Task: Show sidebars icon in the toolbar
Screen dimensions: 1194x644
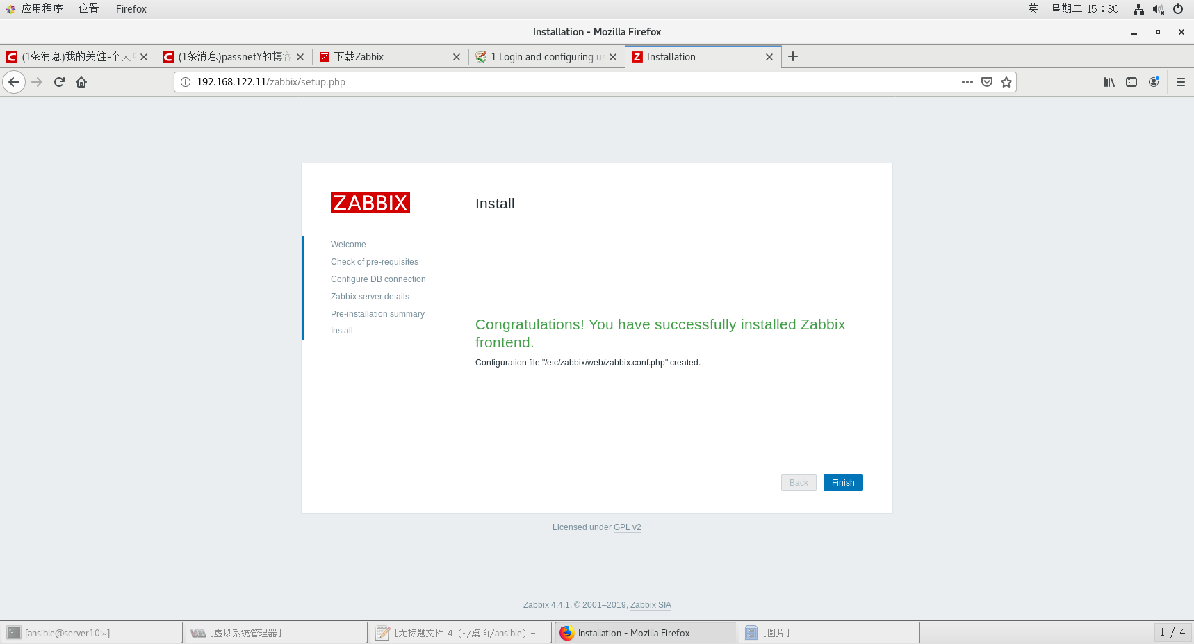Action: [x=1131, y=82]
